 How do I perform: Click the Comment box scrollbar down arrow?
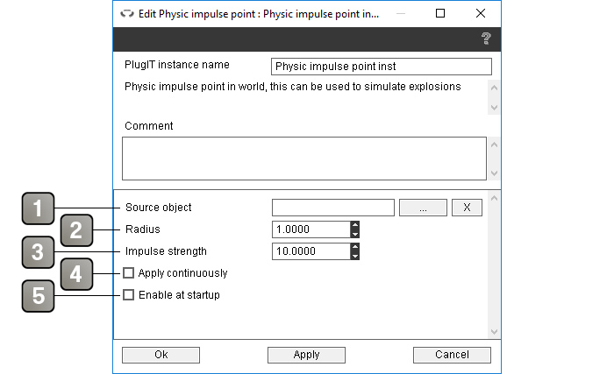pyautogui.click(x=494, y=173)
